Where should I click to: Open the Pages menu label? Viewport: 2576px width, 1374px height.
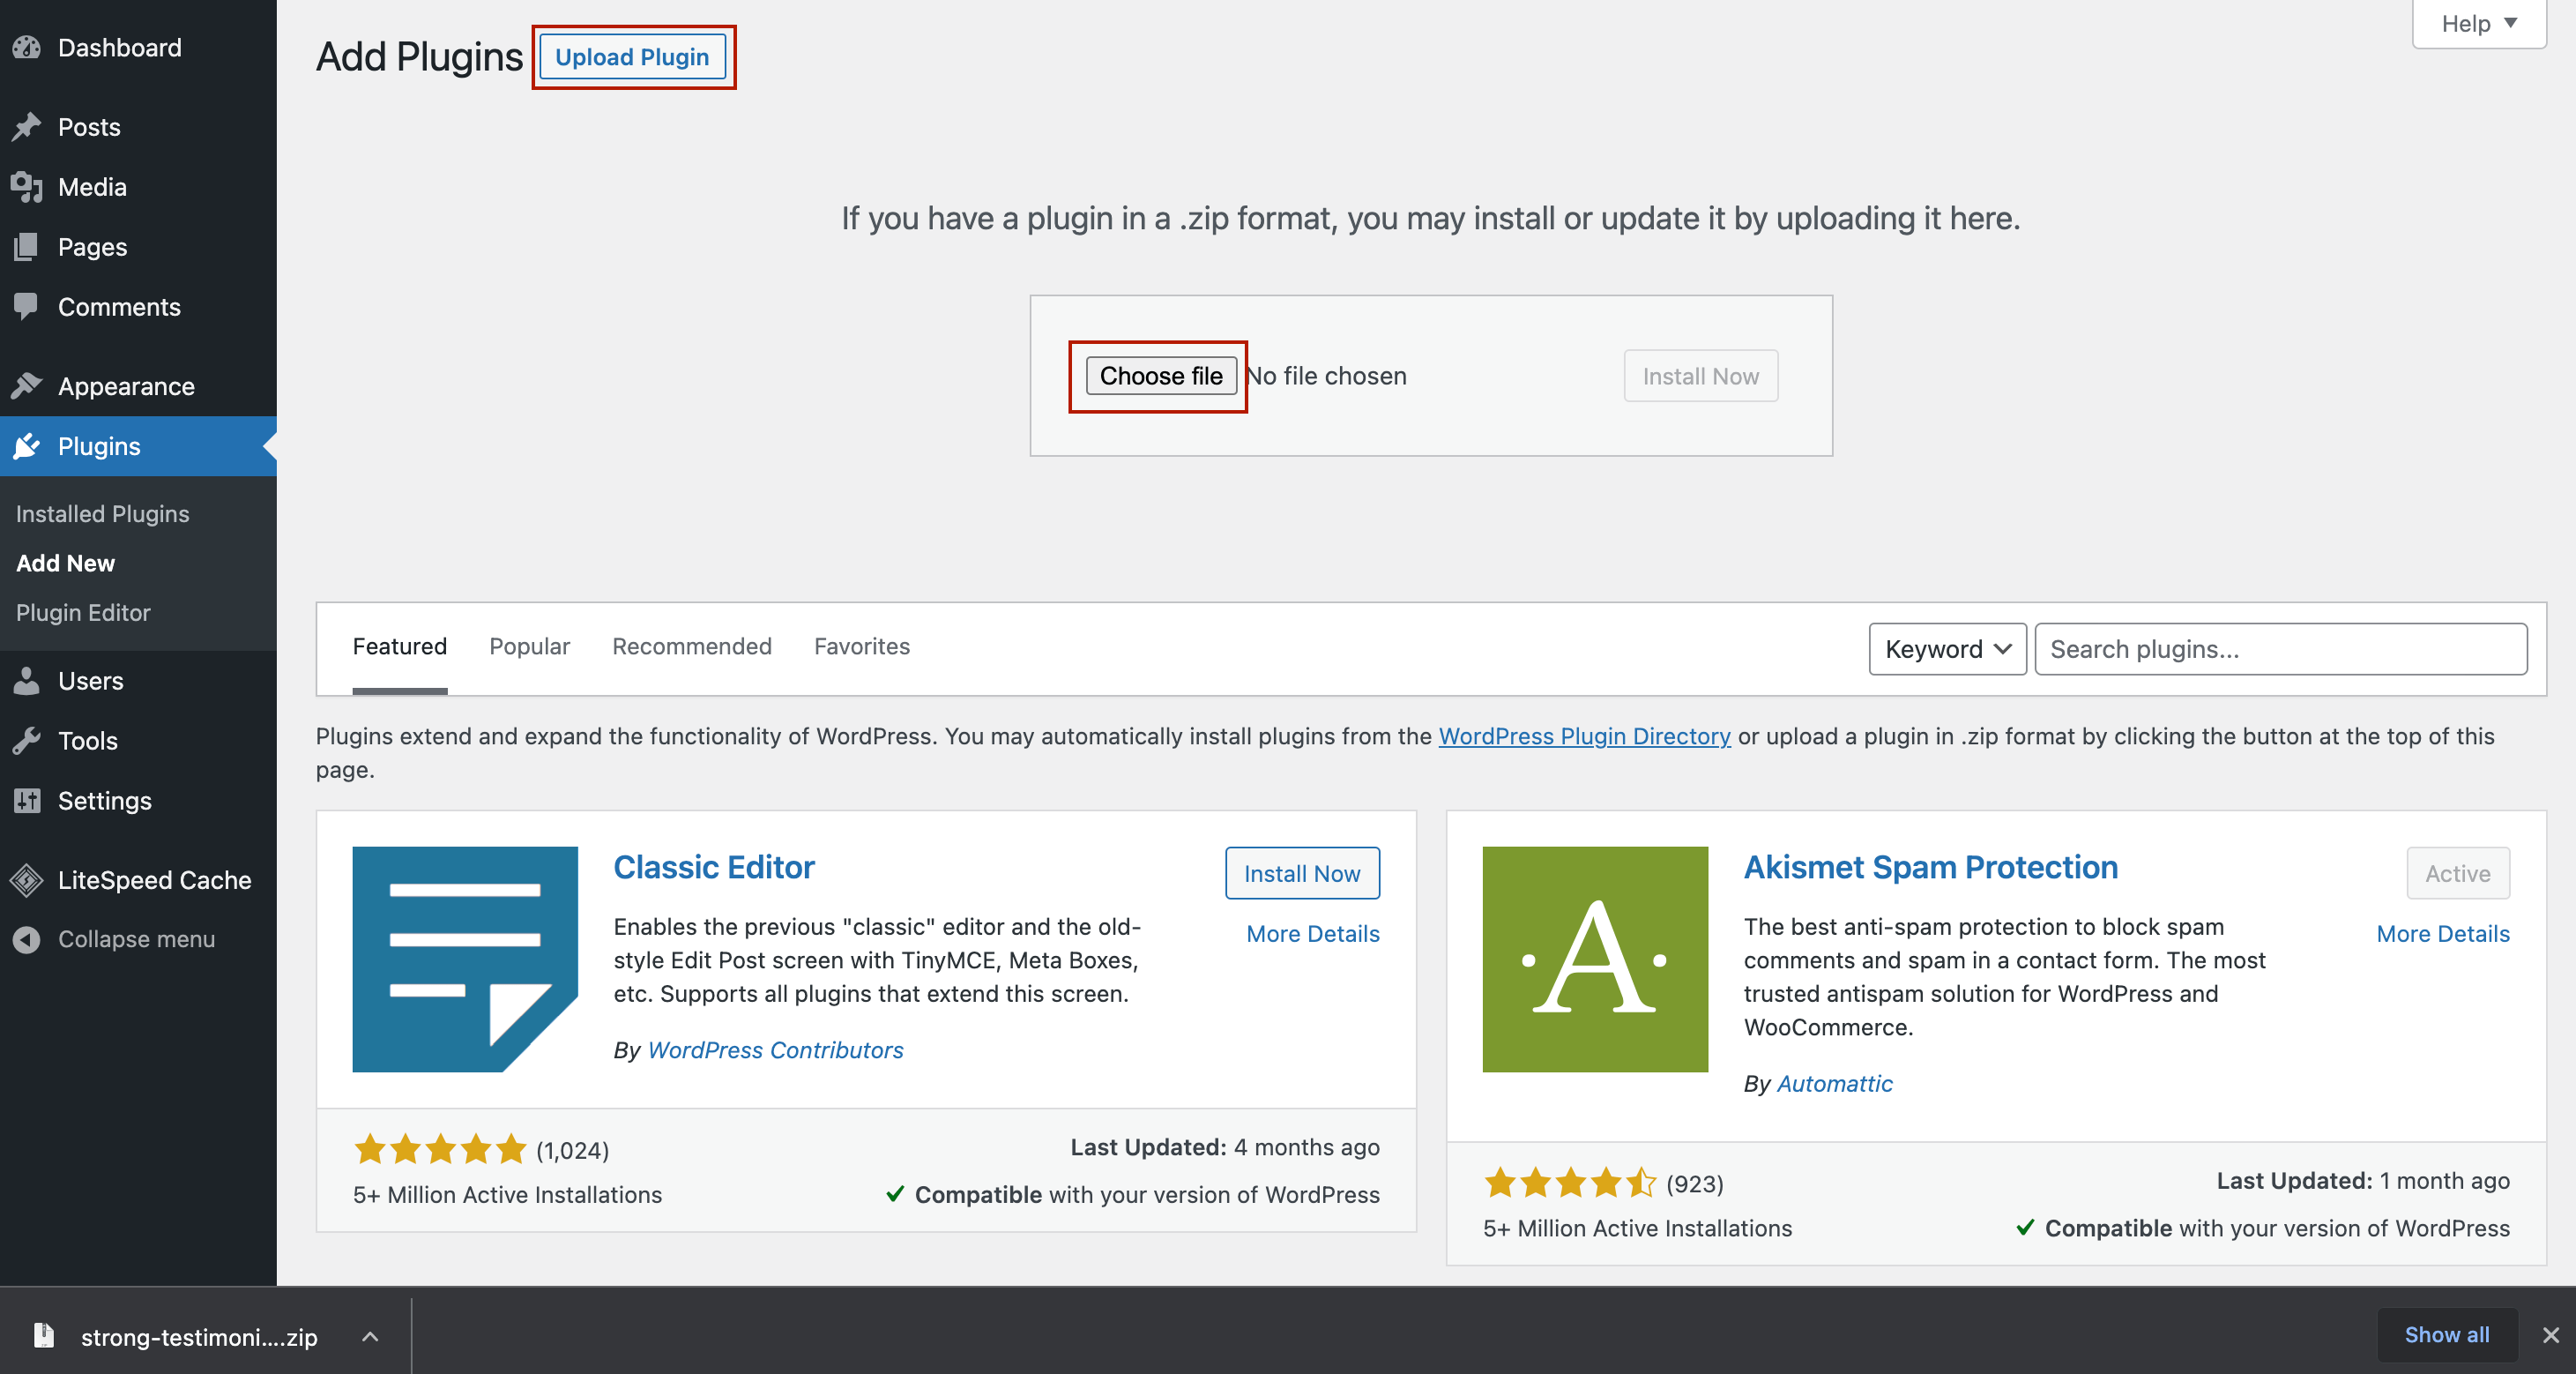point(92,247)
